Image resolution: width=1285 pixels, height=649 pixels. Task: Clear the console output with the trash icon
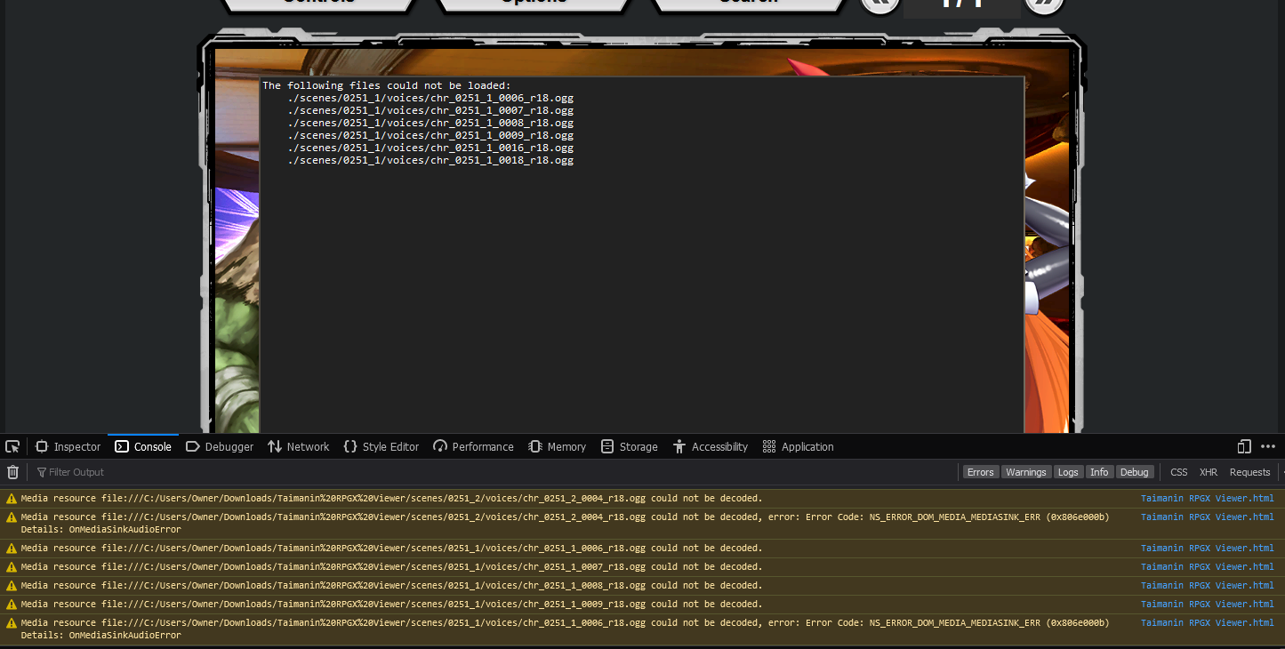coord(13,472)
